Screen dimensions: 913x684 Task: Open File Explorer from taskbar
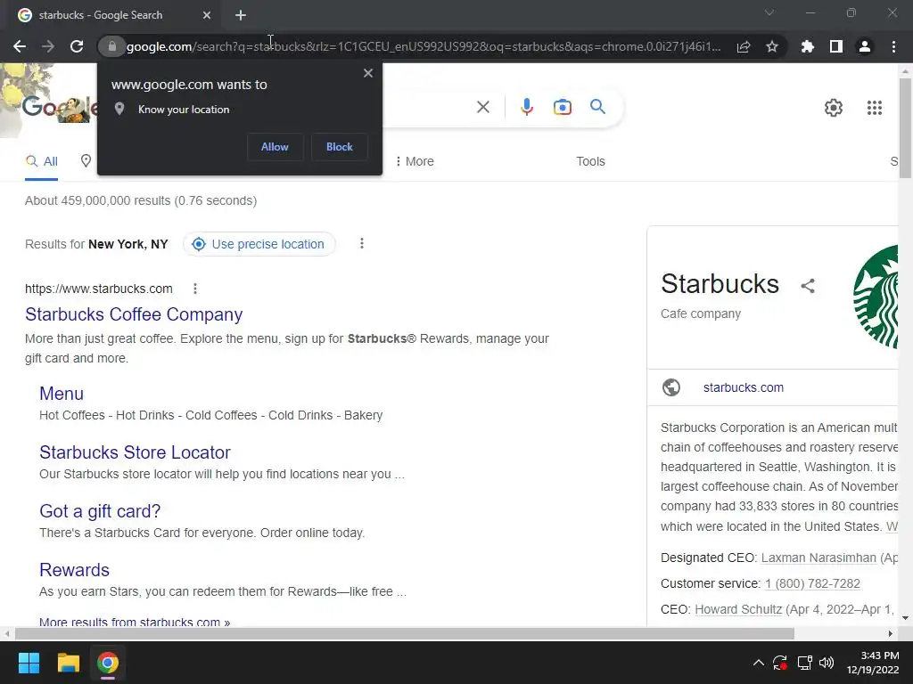click(68, 663)
